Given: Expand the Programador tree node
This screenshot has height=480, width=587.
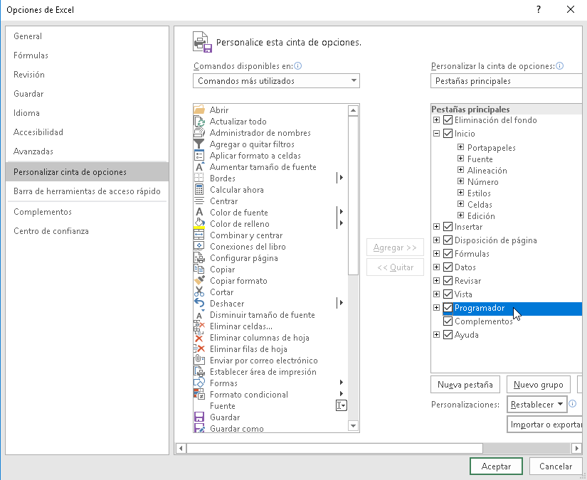Looking at the screenshot, I should click(436, 307).
